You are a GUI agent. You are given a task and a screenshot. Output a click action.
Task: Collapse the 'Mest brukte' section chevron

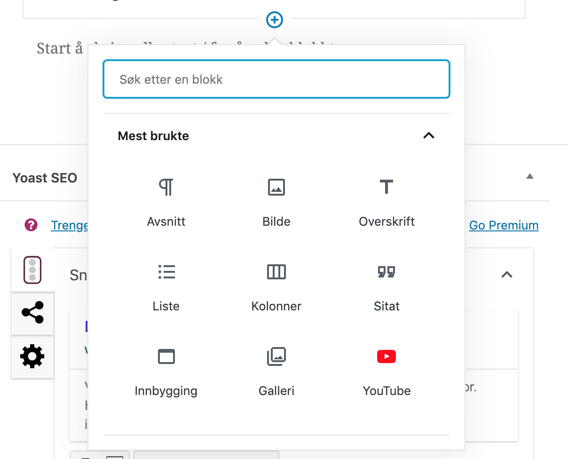(x=429, y=135)
